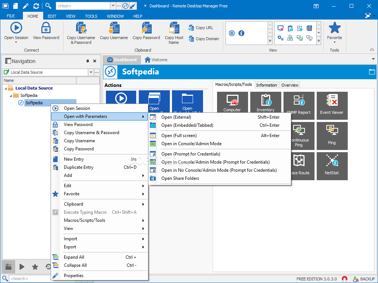Open the Computer management tool tile
The width and height of the screenshot is (378, 283).
coord(232,102)
